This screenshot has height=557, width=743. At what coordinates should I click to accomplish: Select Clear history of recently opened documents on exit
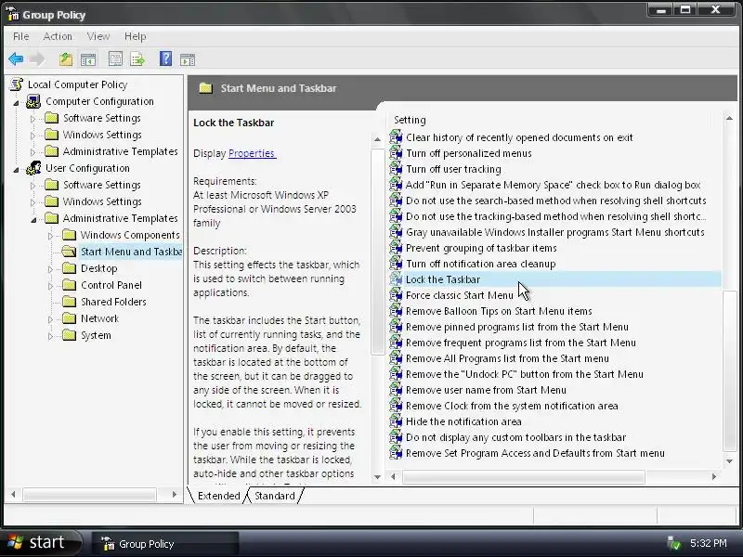coord(519,137)
